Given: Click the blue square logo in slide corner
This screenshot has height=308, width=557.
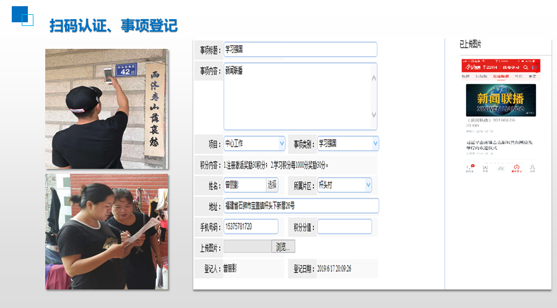Looking at the screenshot, I should [20, 14].
